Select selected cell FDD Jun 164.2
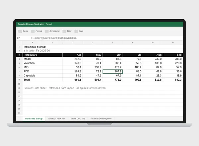This screenshot has height=146, width=199. pyautogui.click(x=113, y=71)
